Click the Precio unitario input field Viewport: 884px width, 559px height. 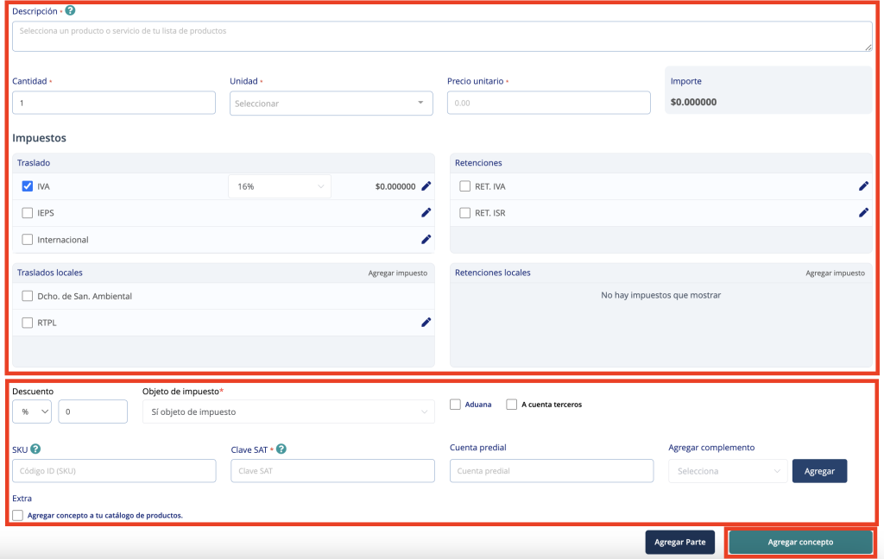548,103
